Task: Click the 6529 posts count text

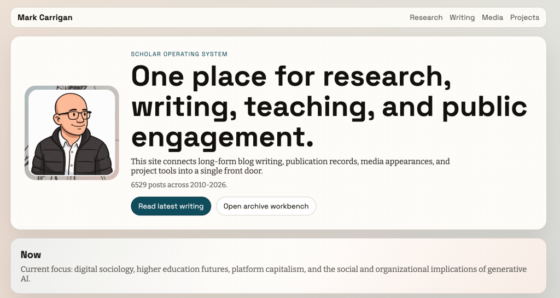Action: click(x=179, y=185)
